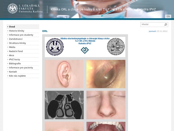Expand the IPVZ kurzy section
Screen dimensions: 174x131
pyautogui.click(x=14, y=59)
